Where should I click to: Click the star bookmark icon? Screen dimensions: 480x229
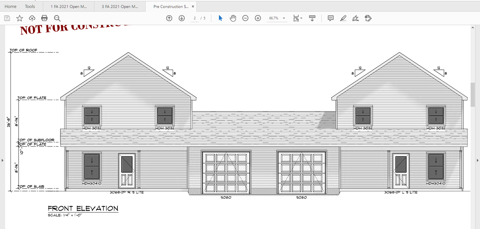tap(19, 18)
